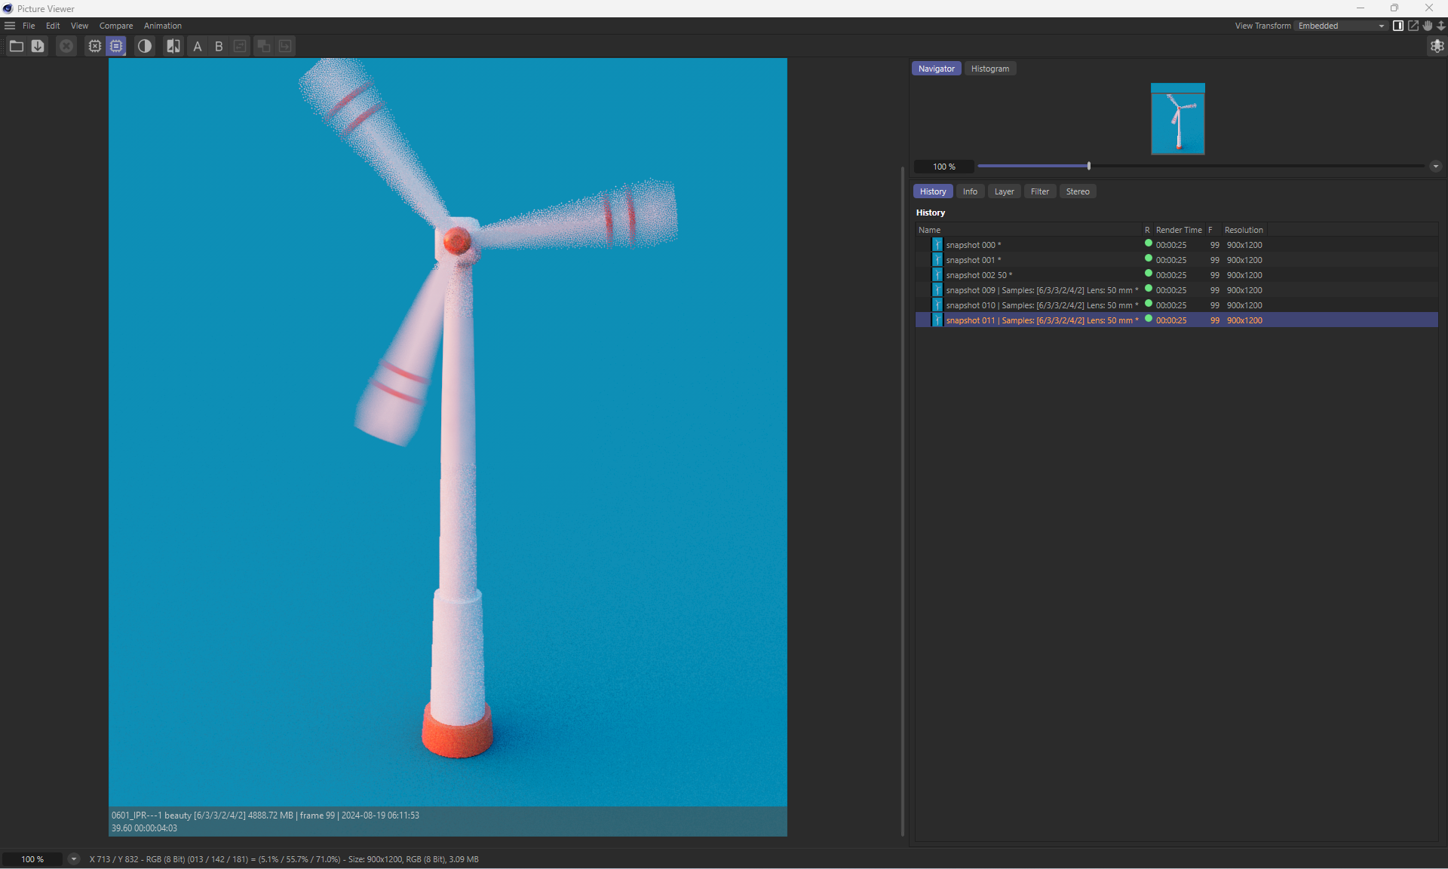Expand navigator zoom preset arrow
This screenshot has width=1448, height=869.
pos(1435,167)
